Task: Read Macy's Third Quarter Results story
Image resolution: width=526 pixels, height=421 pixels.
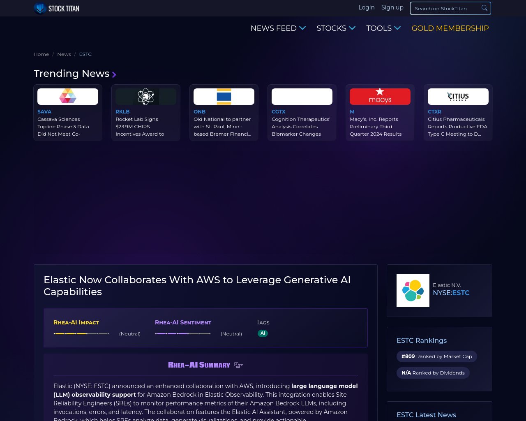Action: [x=376, y=127]
